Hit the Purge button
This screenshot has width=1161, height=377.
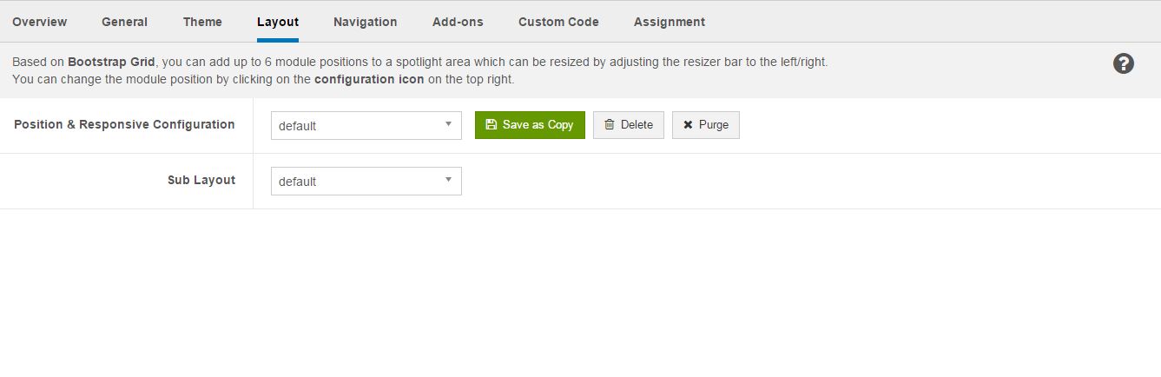click(x=706, y=125)
